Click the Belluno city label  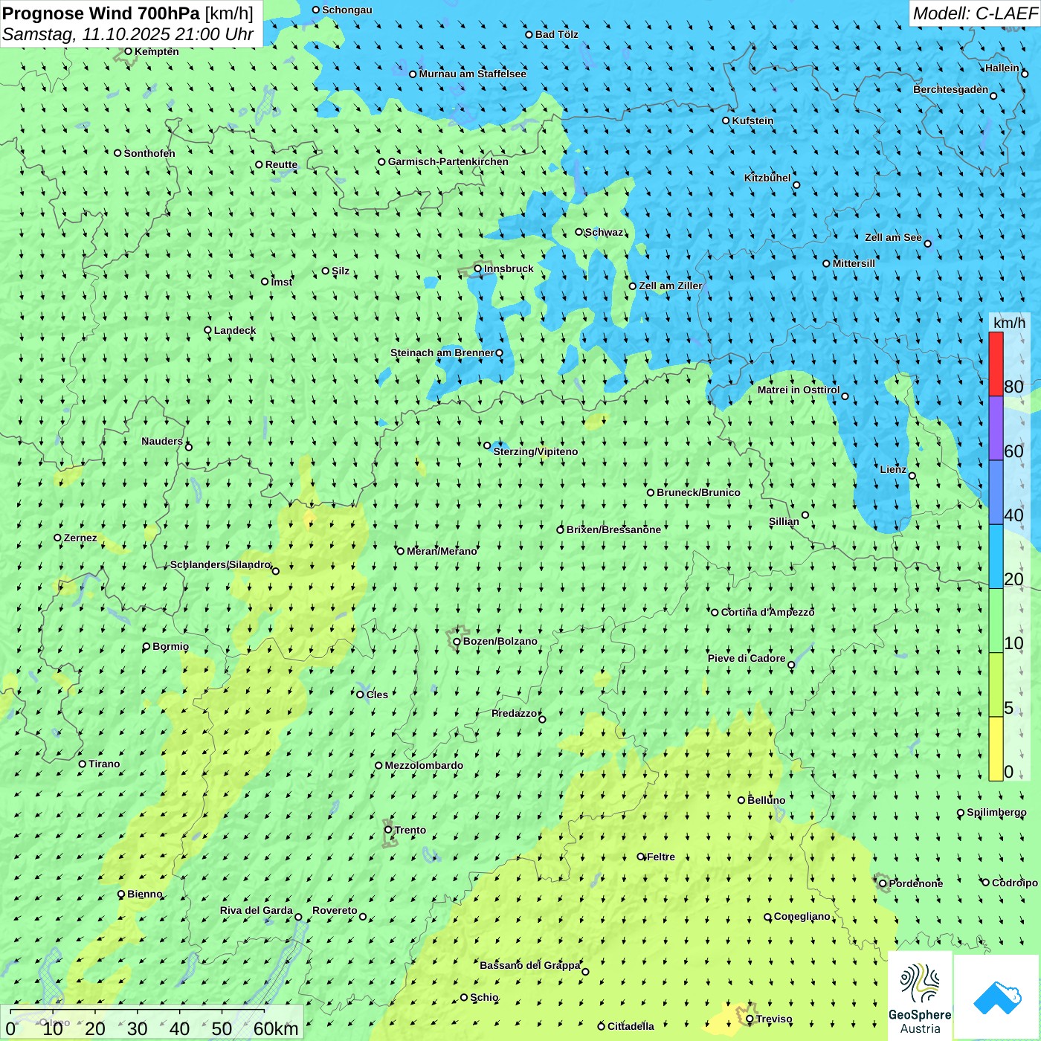point(766,800)
